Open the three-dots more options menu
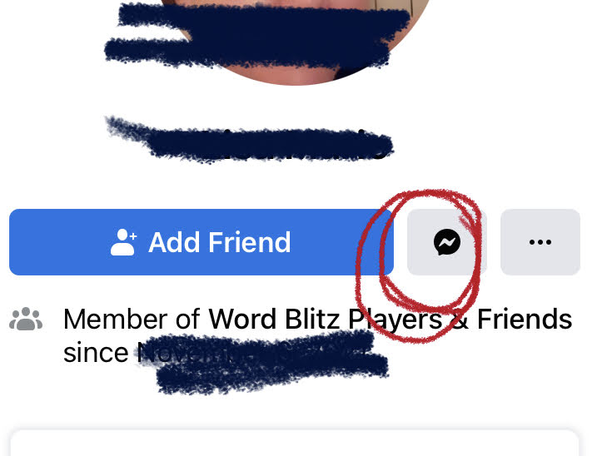This screenshot has width=607, height=456. 540,242
